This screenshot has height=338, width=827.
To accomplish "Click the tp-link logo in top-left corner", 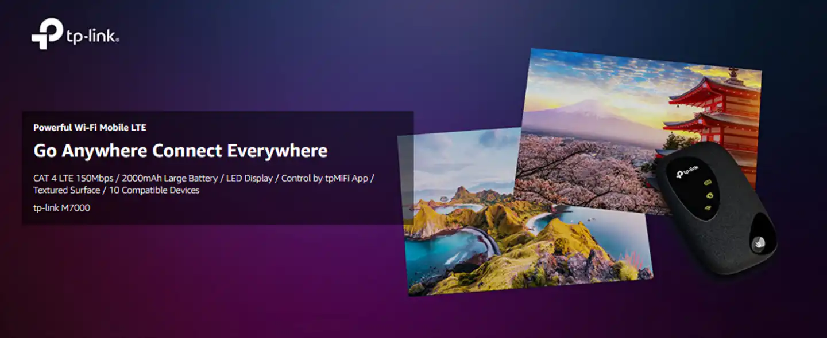I will (x=75, y=34).
